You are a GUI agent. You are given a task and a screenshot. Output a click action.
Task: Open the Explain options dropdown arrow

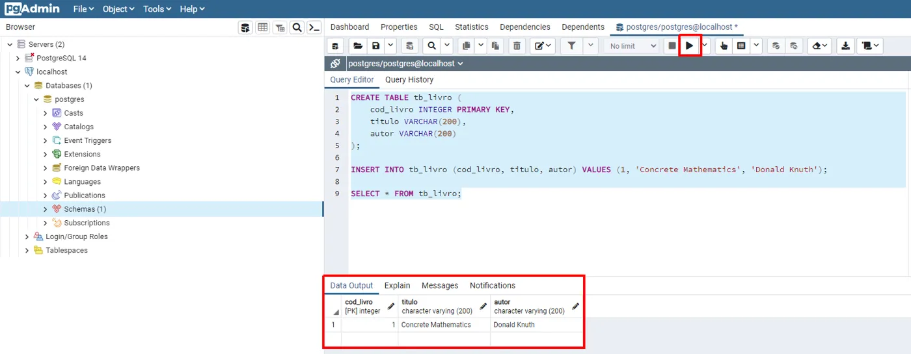(x=756, y=46)
